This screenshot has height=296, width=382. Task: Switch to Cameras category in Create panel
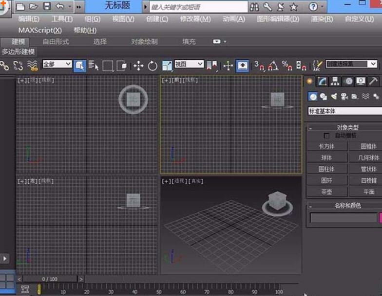pos(344,97)
